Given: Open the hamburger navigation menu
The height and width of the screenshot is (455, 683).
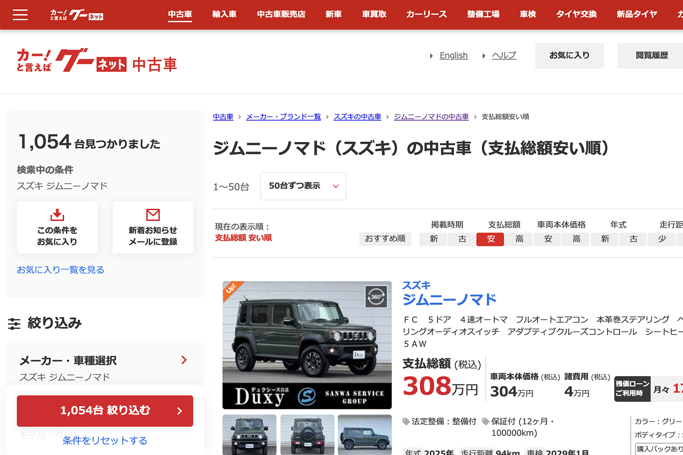Looking at the screenshot, I should [20, 15].
